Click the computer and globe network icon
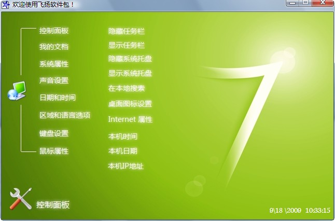Image resolution: width=335 pixels, height=221 pixels. tap(17, 91)
